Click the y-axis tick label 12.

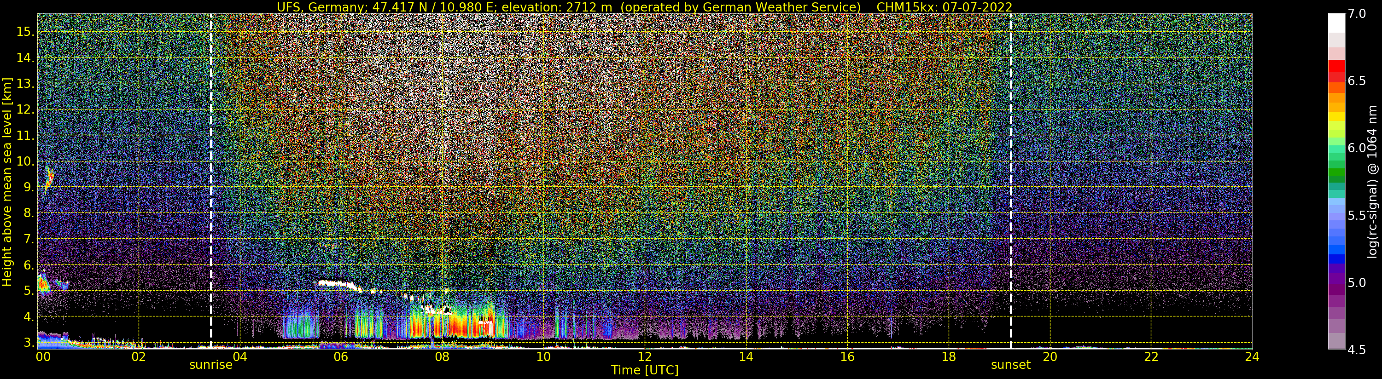[x=25, y=109]
